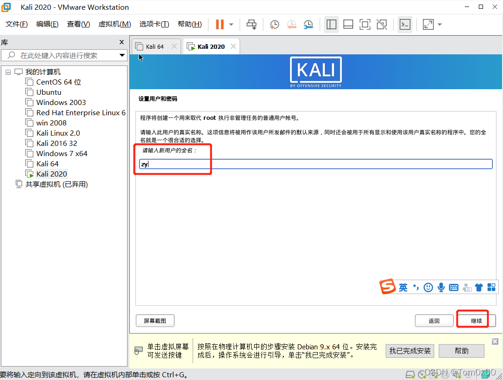Click Sogou account login icon
The width and height of the screenshot is (503, 380).
click(467, 288)
